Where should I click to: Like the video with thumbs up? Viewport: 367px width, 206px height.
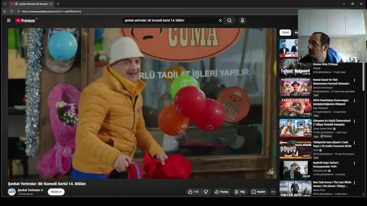click(x=194, y=192)
